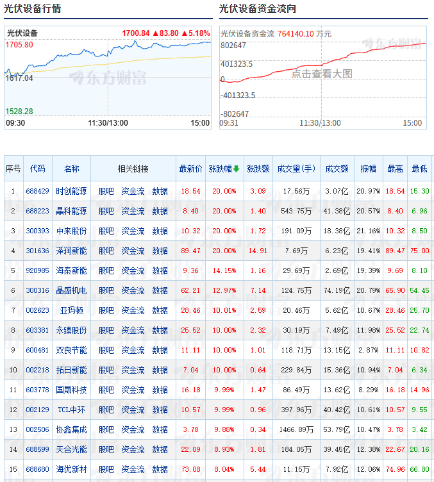Open 时创能源 stock page
434x482 pixels.
(x=71, y=191)
